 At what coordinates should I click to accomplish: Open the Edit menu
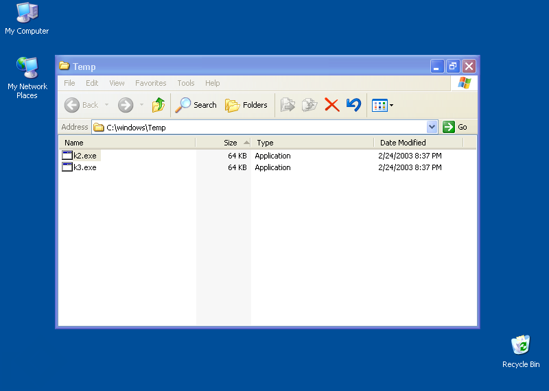92,83
